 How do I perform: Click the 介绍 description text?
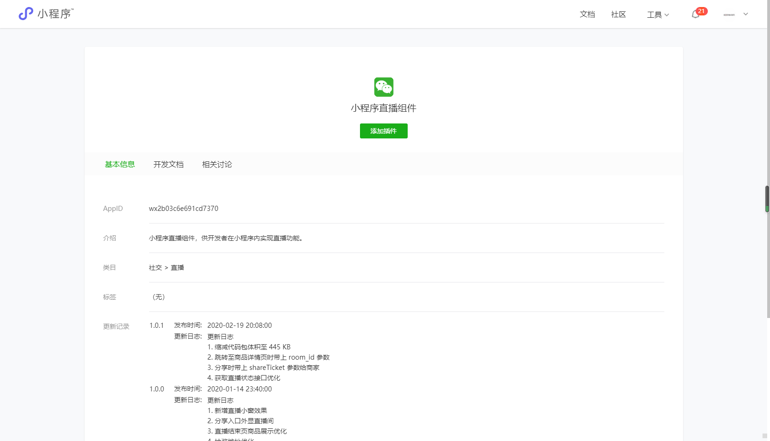coord(226,238)
